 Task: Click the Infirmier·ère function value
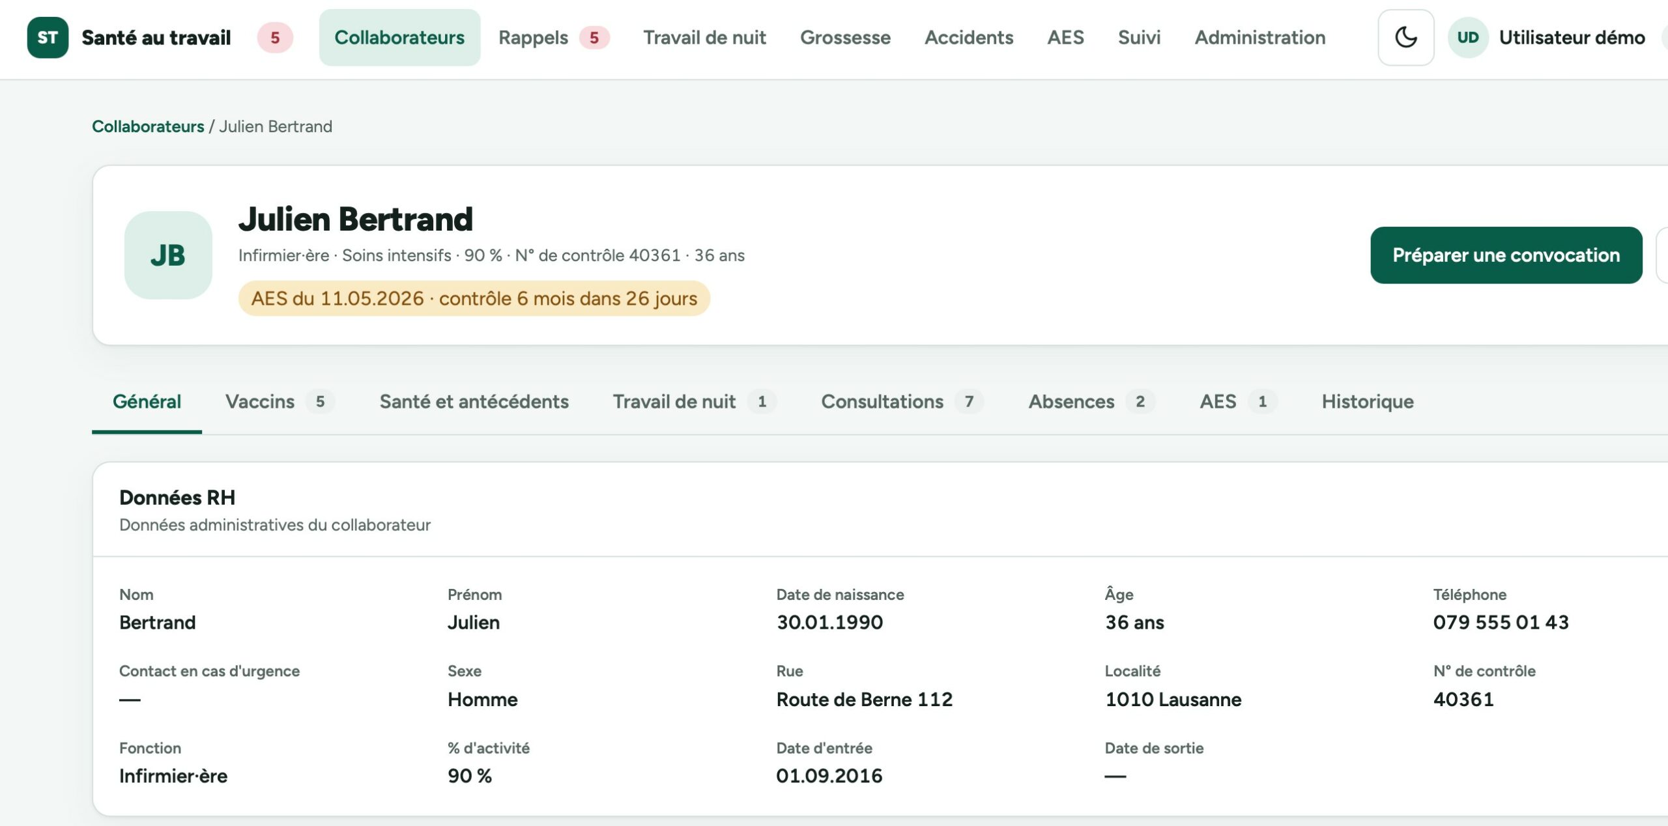(173, 776)
